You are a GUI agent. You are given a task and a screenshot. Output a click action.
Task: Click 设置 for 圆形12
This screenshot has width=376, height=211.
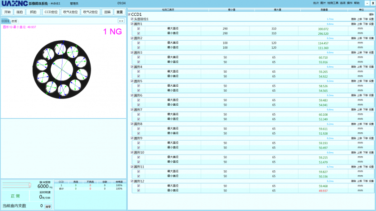point(371,181)
